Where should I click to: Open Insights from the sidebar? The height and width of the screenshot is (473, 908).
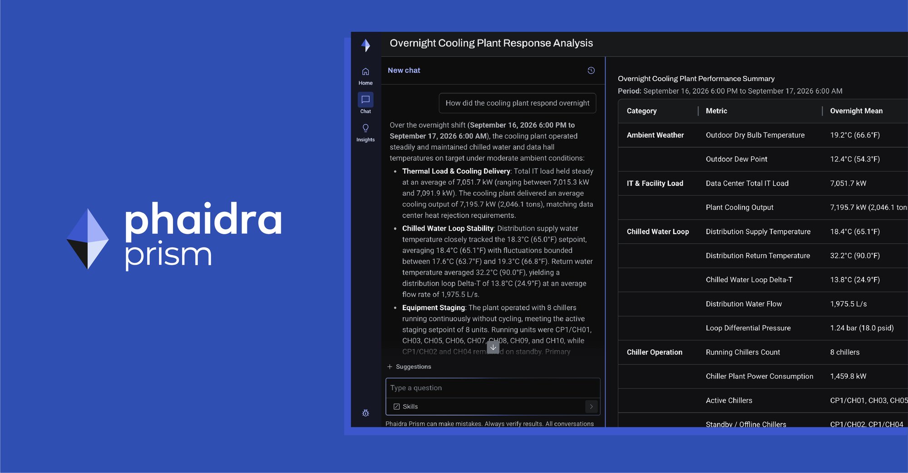[365, 133]
